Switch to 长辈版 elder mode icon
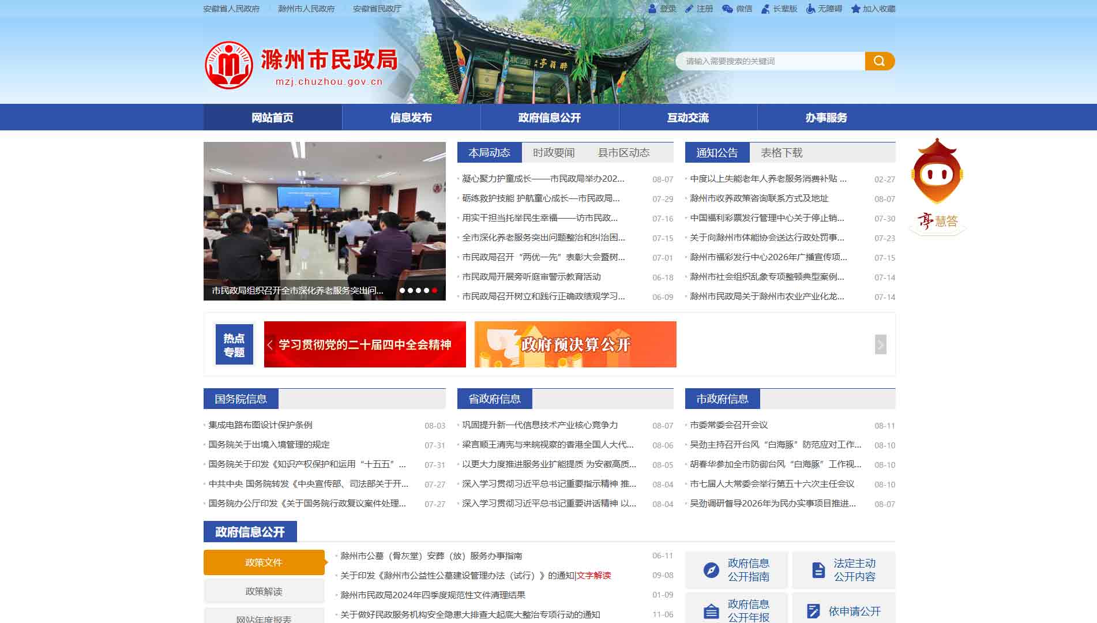1097x623 pixels. (x=765, y=9)
